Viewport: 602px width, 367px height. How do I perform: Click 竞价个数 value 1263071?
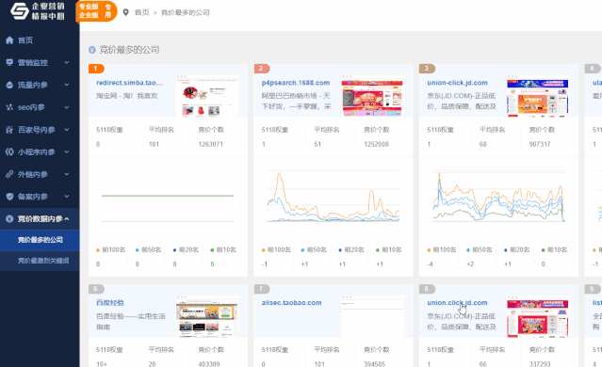tap(210, 144)
